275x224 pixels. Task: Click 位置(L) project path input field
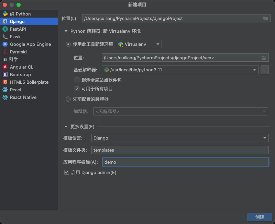point(176,19)
